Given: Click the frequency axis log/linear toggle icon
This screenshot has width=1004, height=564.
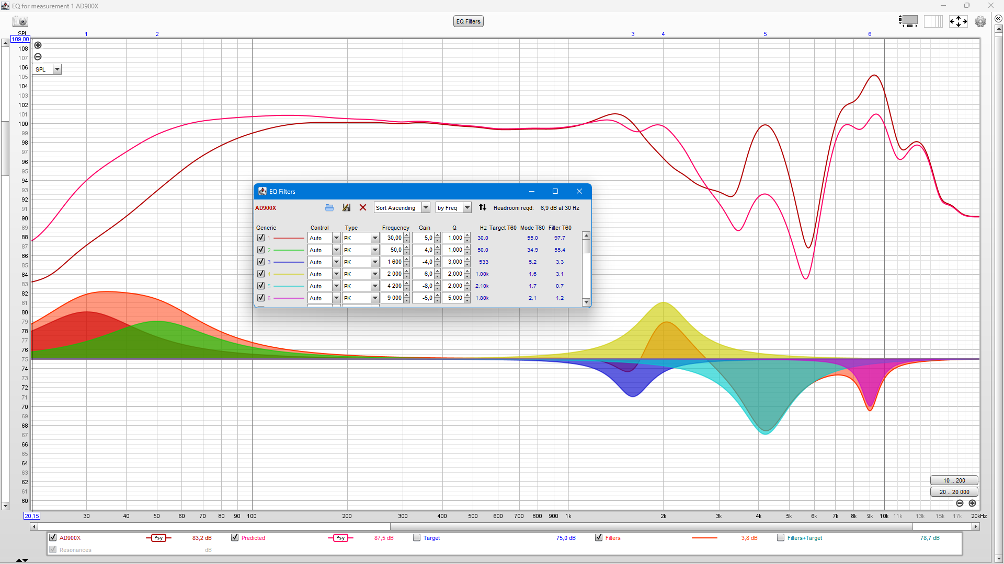Looking at the screenshot, I should coord(933,21).
